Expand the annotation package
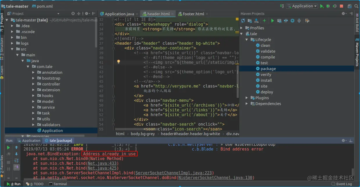 point(33,72)
